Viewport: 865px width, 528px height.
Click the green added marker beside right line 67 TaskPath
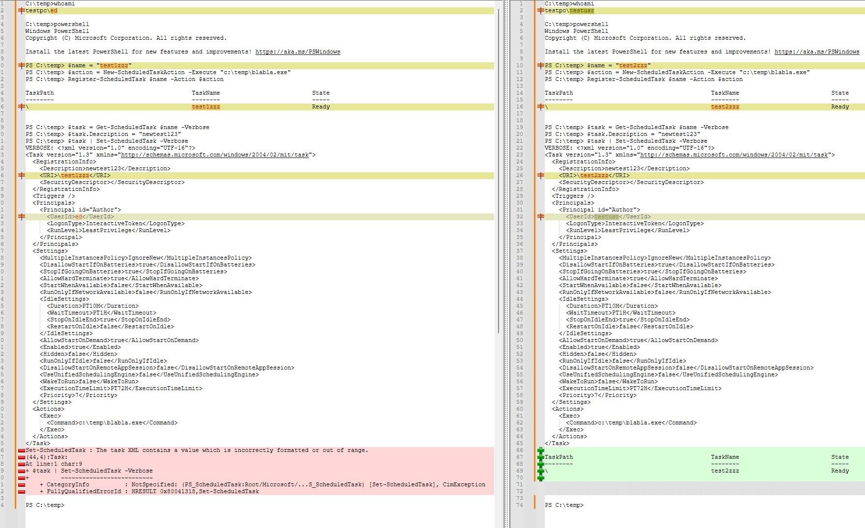(x=541, y=457)
